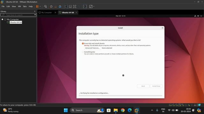Open the View menu
Image resolution: width=204 pixels, height=114 pixels.
click(14, 6)
